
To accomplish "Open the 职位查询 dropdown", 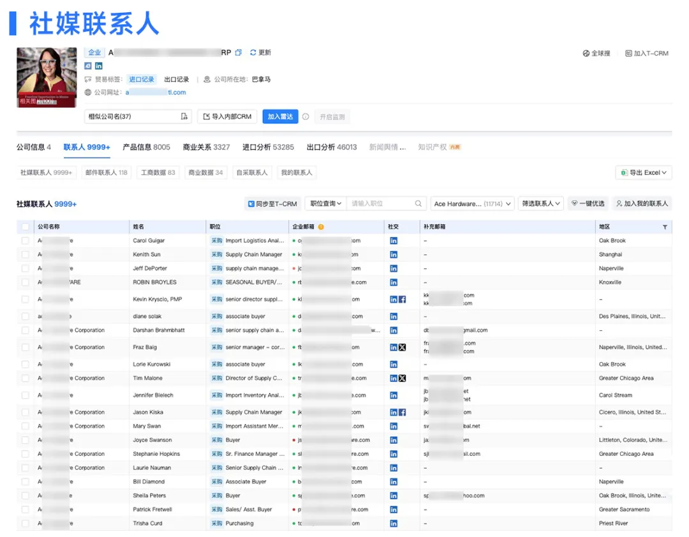I will point(325,204).
